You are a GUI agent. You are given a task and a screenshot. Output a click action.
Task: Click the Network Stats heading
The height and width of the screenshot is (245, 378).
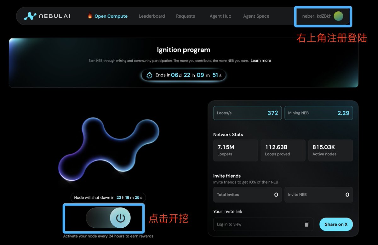[228, 134]
